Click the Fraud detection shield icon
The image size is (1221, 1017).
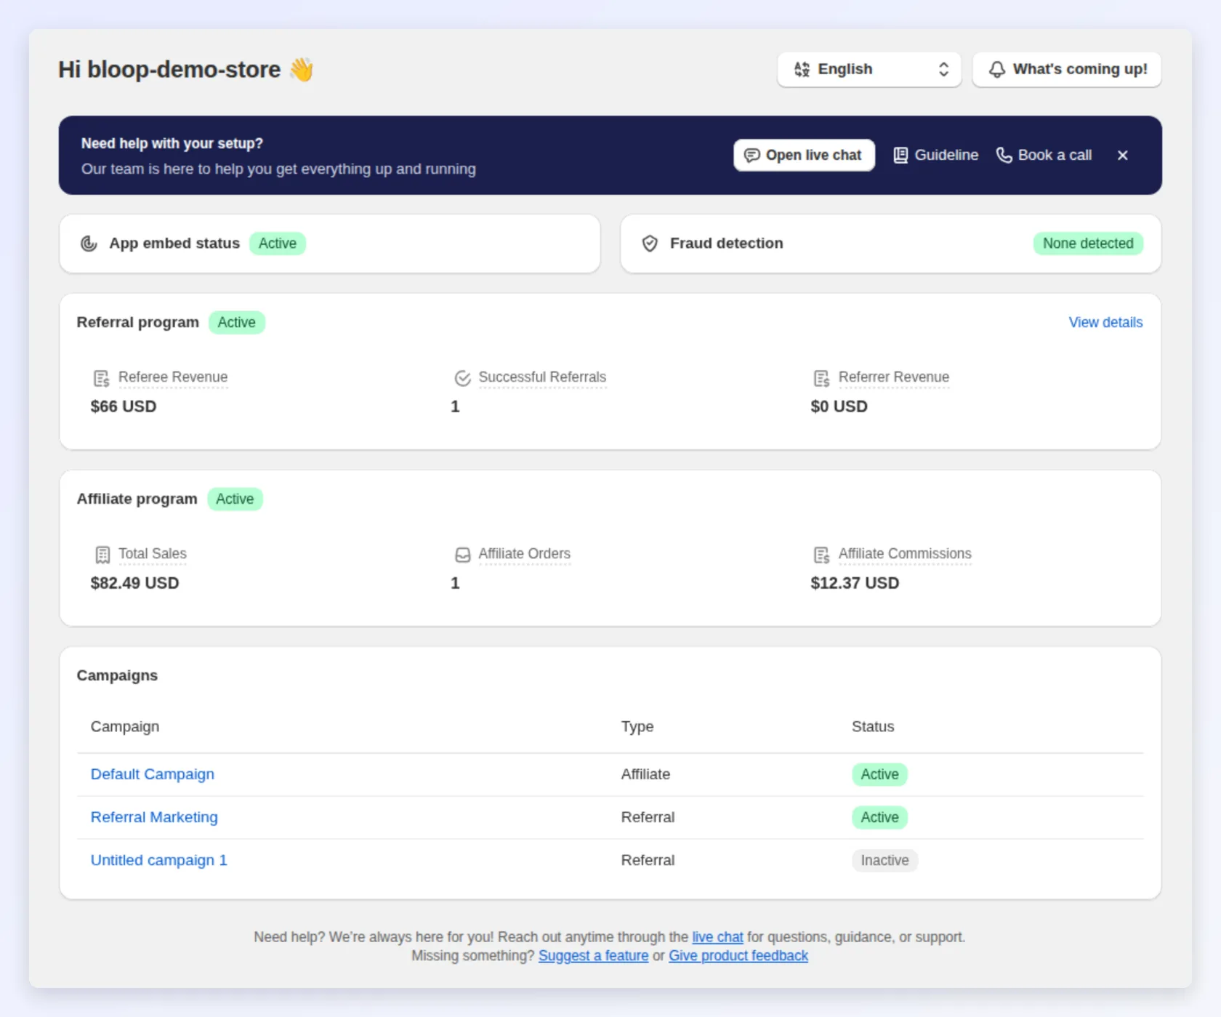[650, 244]
